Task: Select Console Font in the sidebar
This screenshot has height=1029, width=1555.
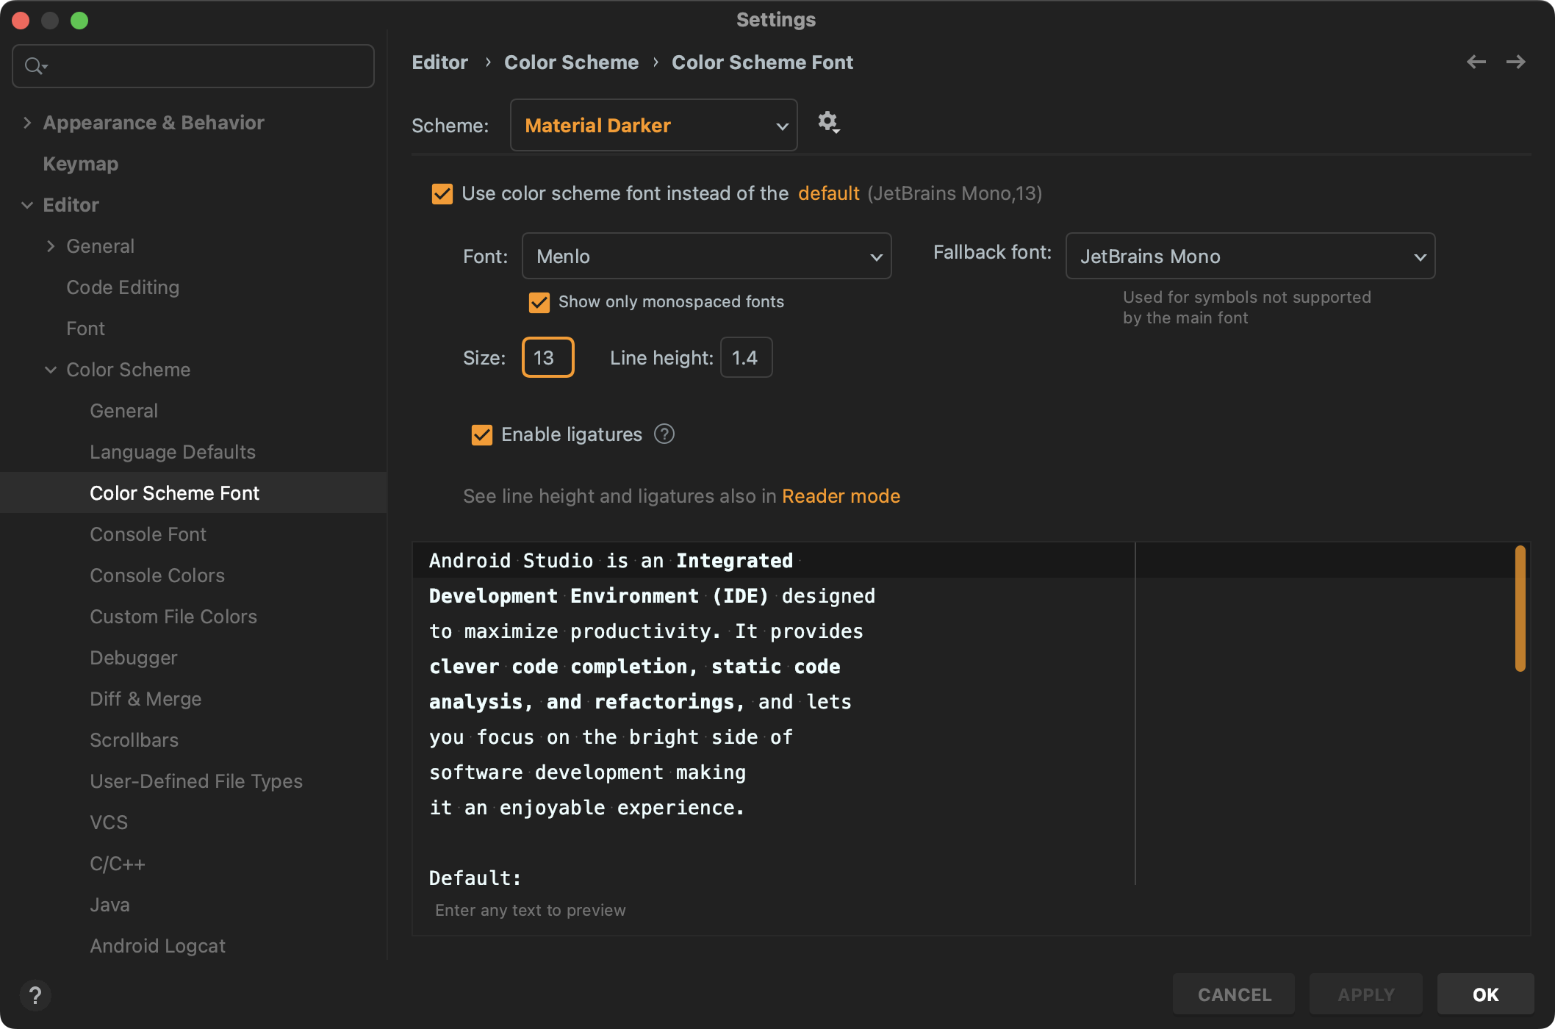Action: coord(148,534)
